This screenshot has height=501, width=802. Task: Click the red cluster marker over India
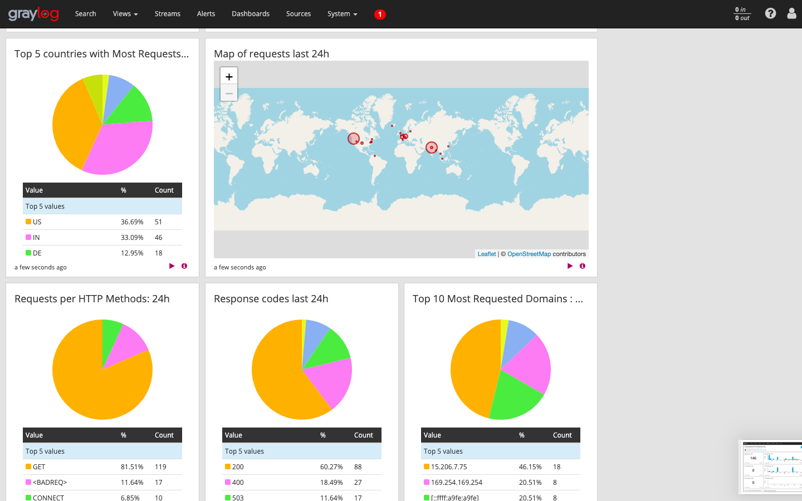432,148
